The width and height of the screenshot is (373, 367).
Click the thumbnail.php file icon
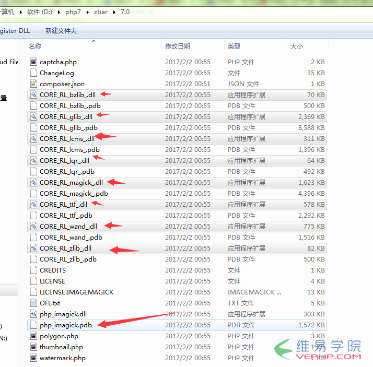[x=34, y=347]
